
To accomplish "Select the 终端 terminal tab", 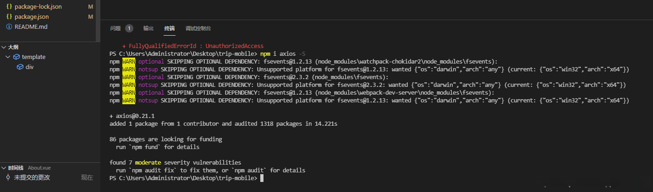I will click(170, 28).
